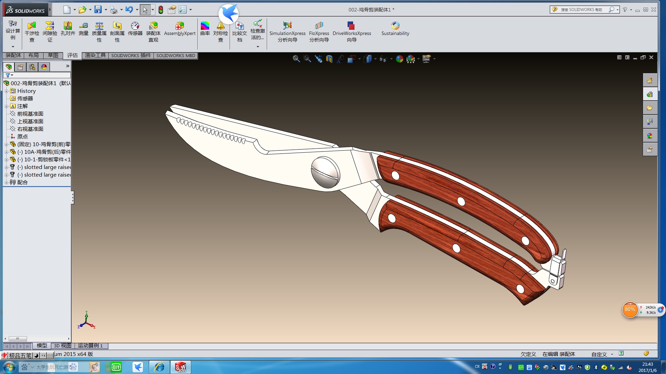Click the SOLIDWORKS help search field
This screenshot has height=374, width=666.
[x=581, y=10]
